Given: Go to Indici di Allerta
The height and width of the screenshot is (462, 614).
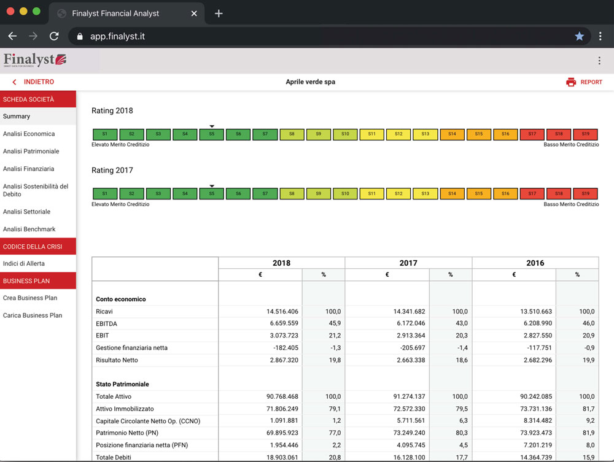Looking at the screenshot, I should [x=24, y=263].
